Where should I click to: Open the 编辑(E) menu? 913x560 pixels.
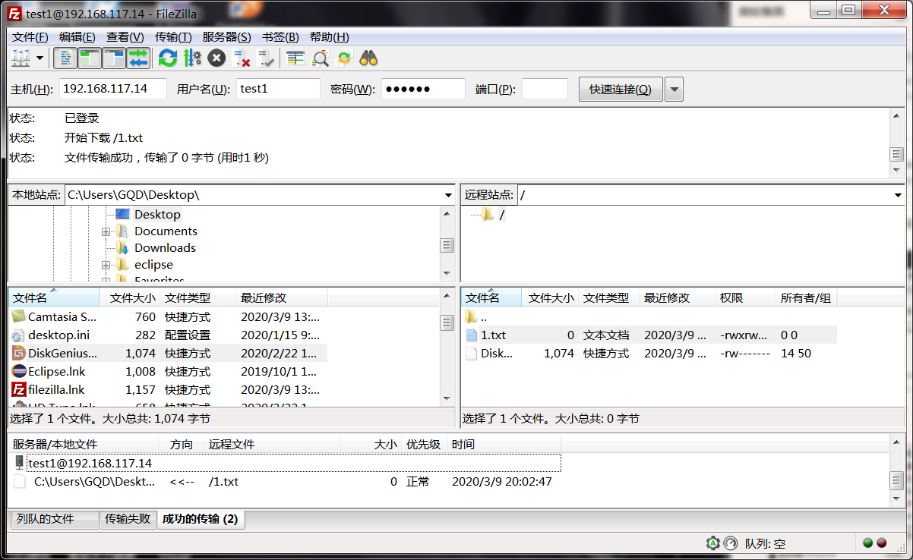click(77, 36)
